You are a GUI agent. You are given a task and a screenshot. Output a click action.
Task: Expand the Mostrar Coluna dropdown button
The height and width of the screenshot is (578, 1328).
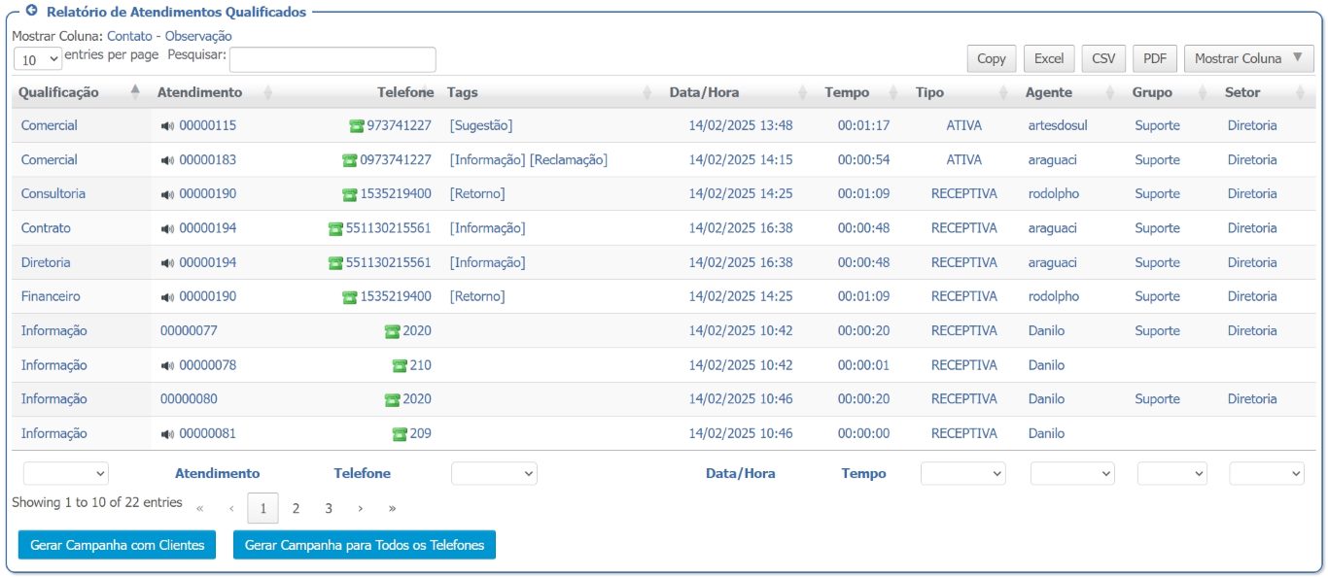coord(1249,58)
